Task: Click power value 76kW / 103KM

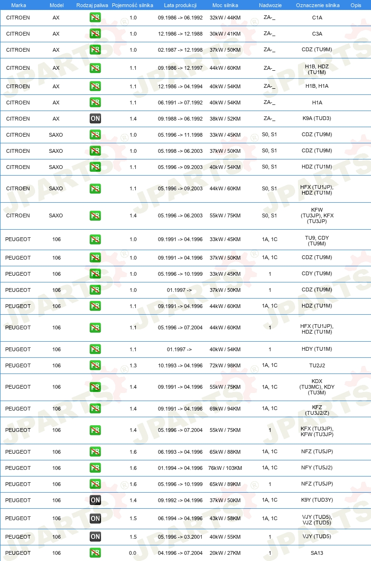Action: (x=225, y=468)
